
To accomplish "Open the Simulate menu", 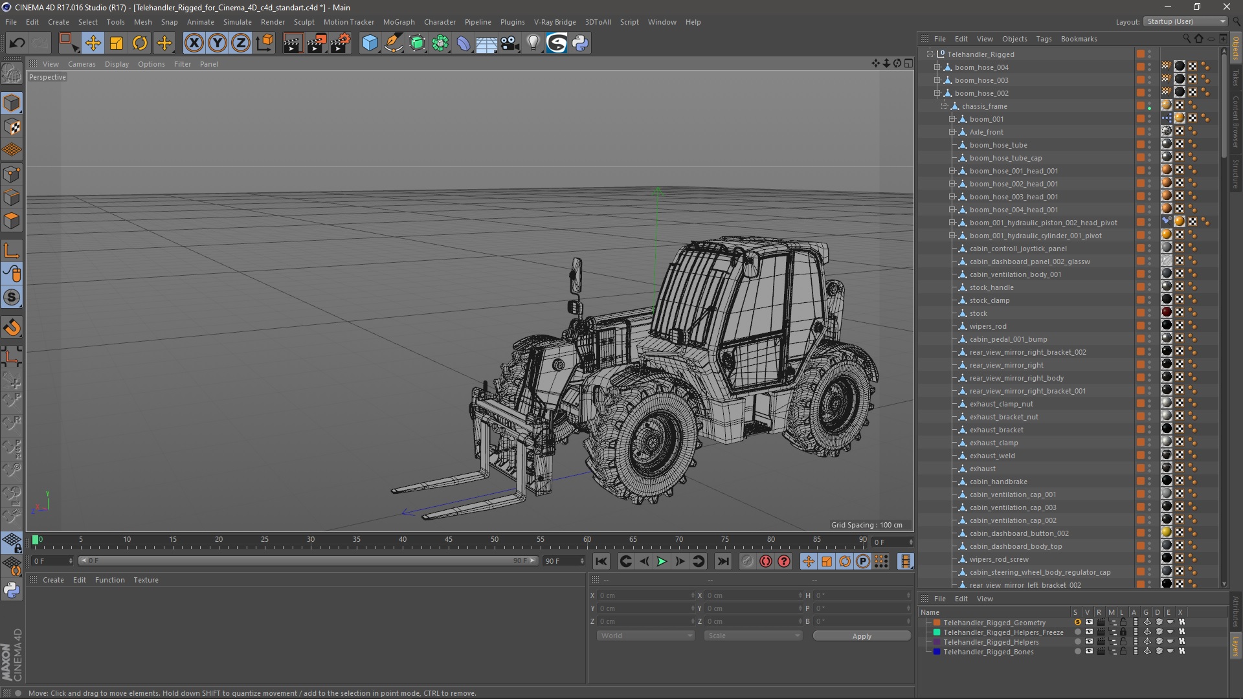I will point(237,22).
